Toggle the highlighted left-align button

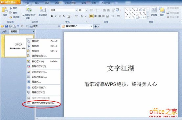pos(91,16)
